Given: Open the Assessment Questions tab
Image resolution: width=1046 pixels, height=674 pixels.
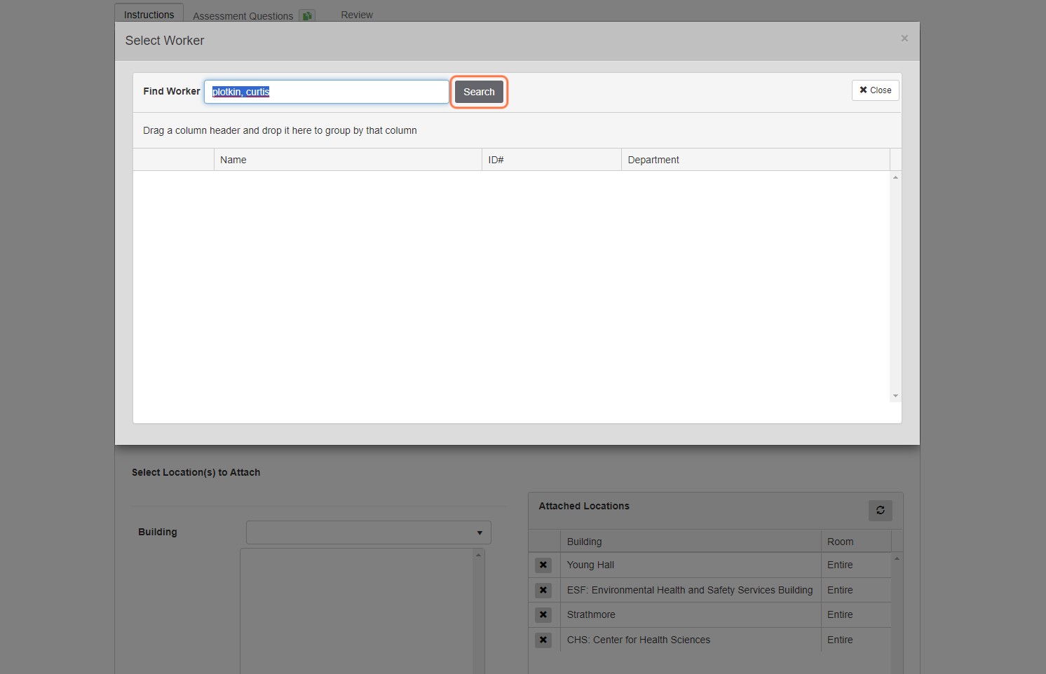Looking at the screenshot, I should coord(243,15).
